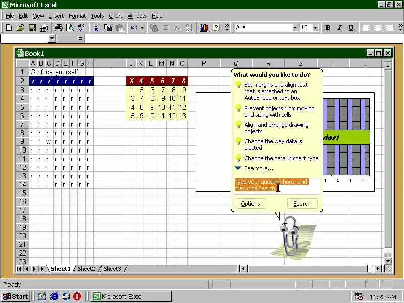Launch Opera from the quick launch bar
The height and width of the screenshot is (303, 404).
pos(77,296)
